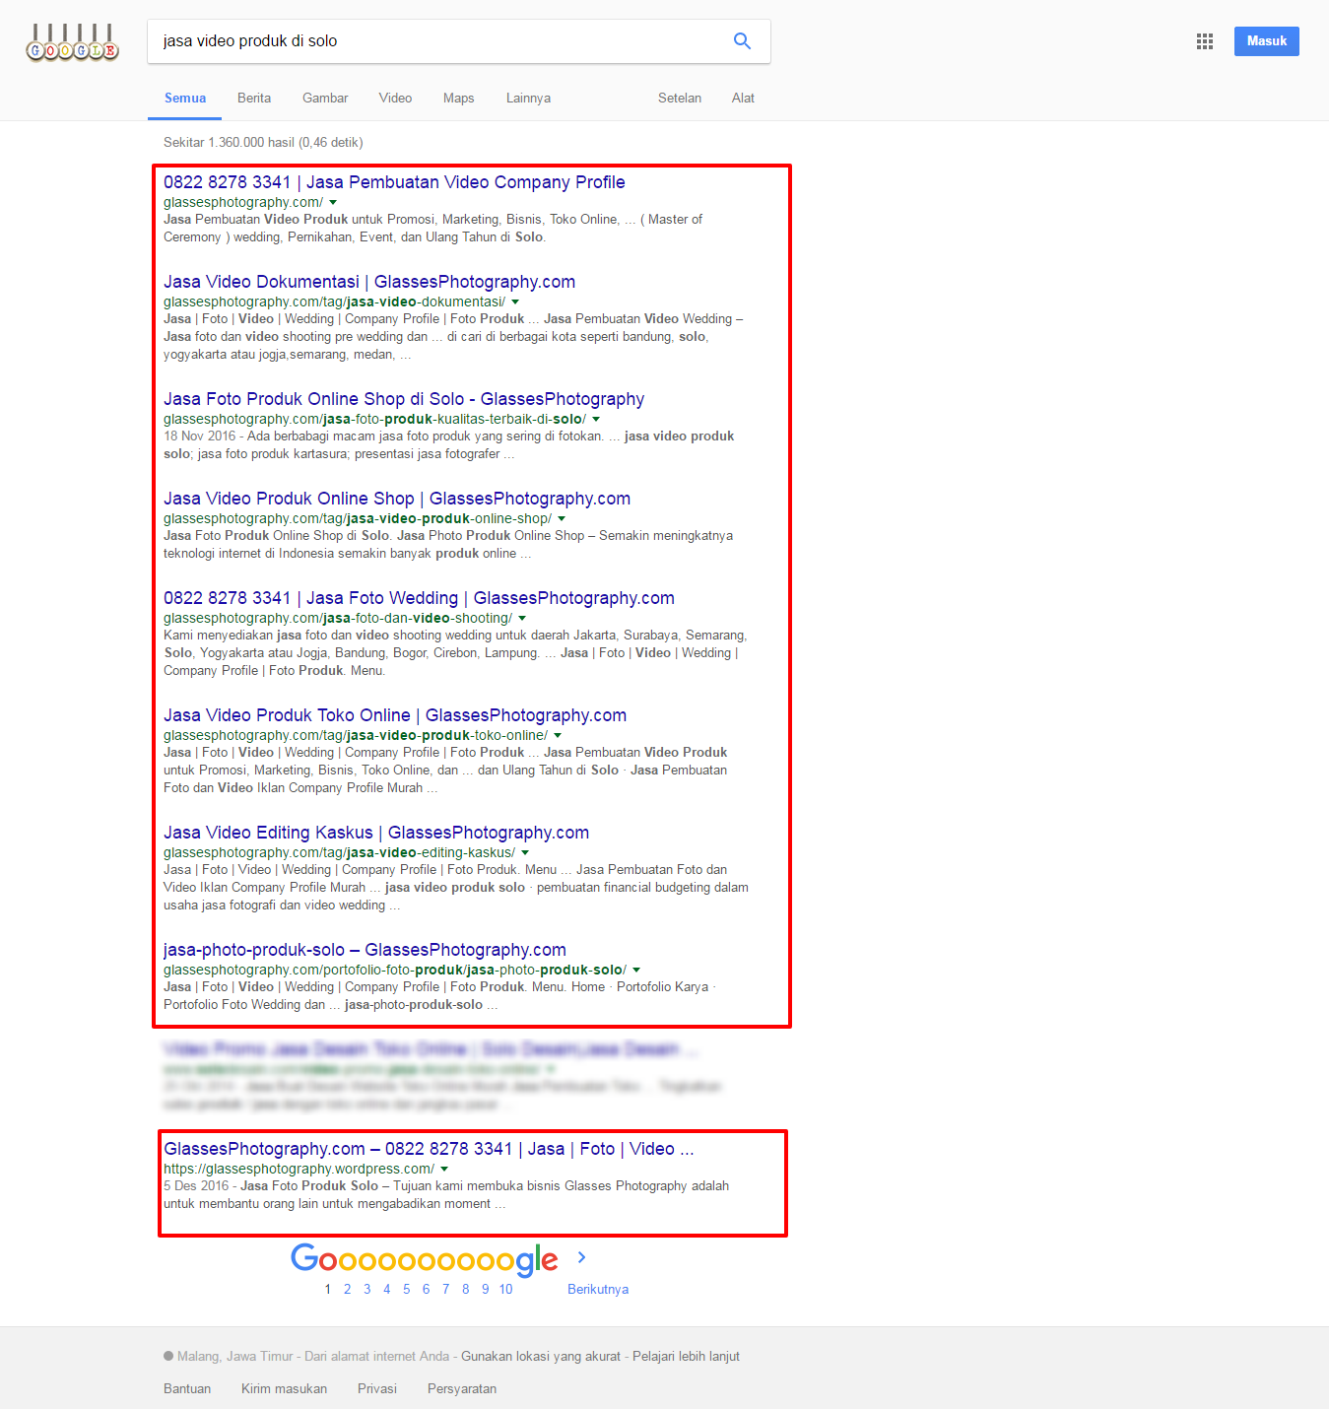
Task: Go to results page 5
Action: [x=406, y=1289]
